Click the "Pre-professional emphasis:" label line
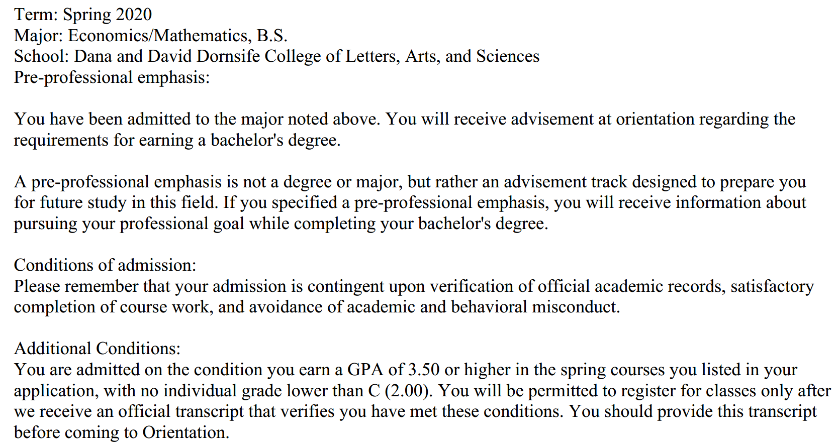Screen dimensions: 837x444 tap(112, 77)
